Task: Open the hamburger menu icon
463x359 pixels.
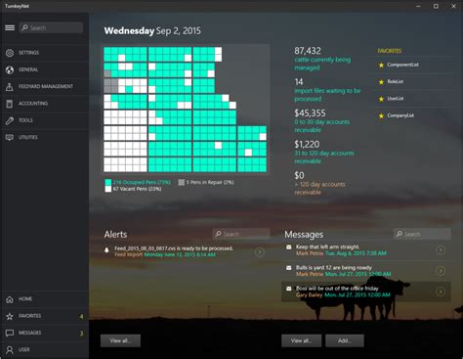Action: tap(10, 27)
